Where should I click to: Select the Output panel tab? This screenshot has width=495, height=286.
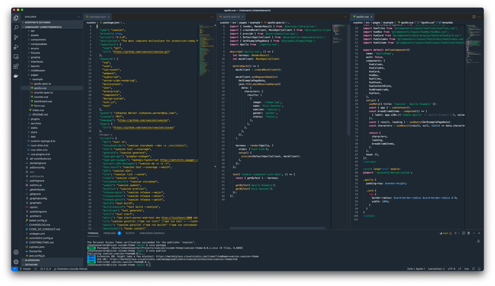click(130, 233)
